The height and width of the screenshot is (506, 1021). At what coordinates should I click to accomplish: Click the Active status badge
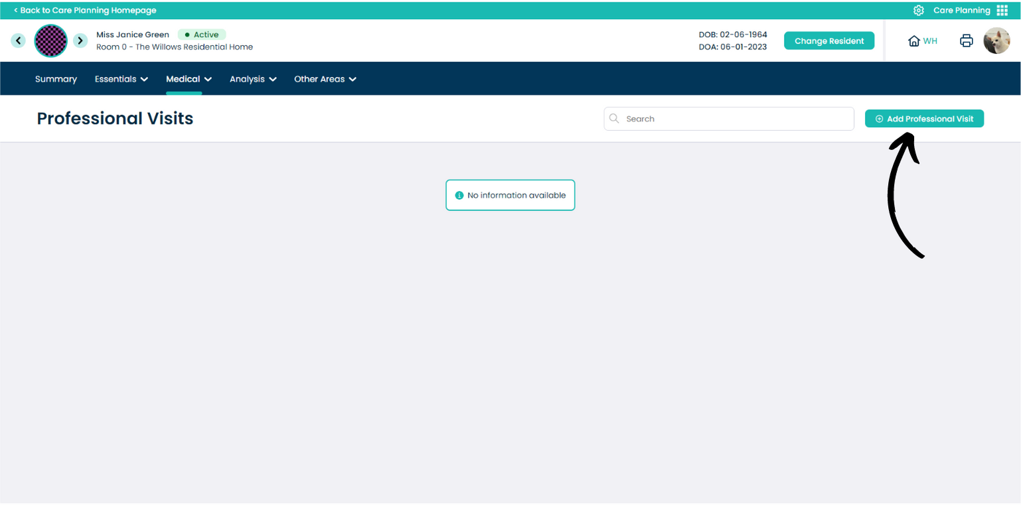coord(202,34)
